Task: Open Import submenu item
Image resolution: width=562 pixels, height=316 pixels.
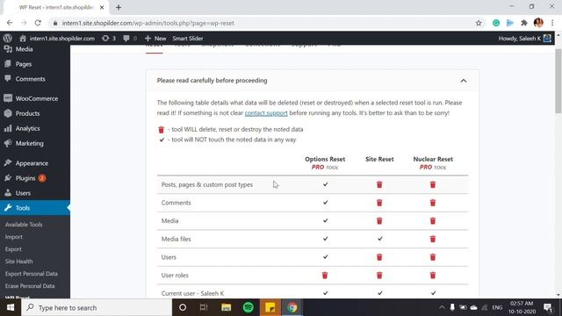Action: pyautogui.click(x=14, y=237)
